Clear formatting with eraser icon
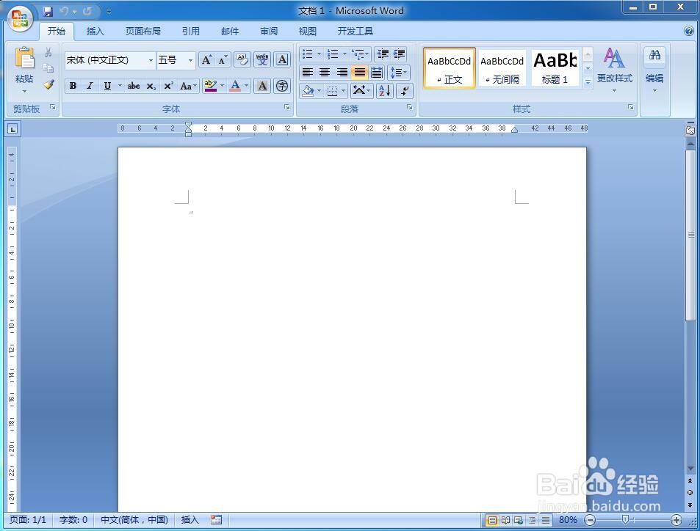The width and height of the screenshot is (700, 531). click(x=242, y=59)
